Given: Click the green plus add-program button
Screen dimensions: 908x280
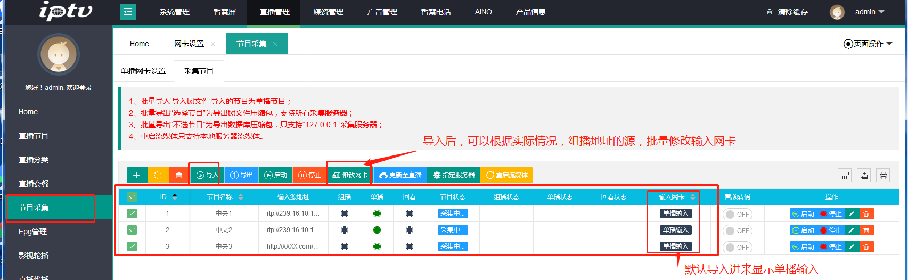Looking at the screenshot, I should click(x=136, y=175).
